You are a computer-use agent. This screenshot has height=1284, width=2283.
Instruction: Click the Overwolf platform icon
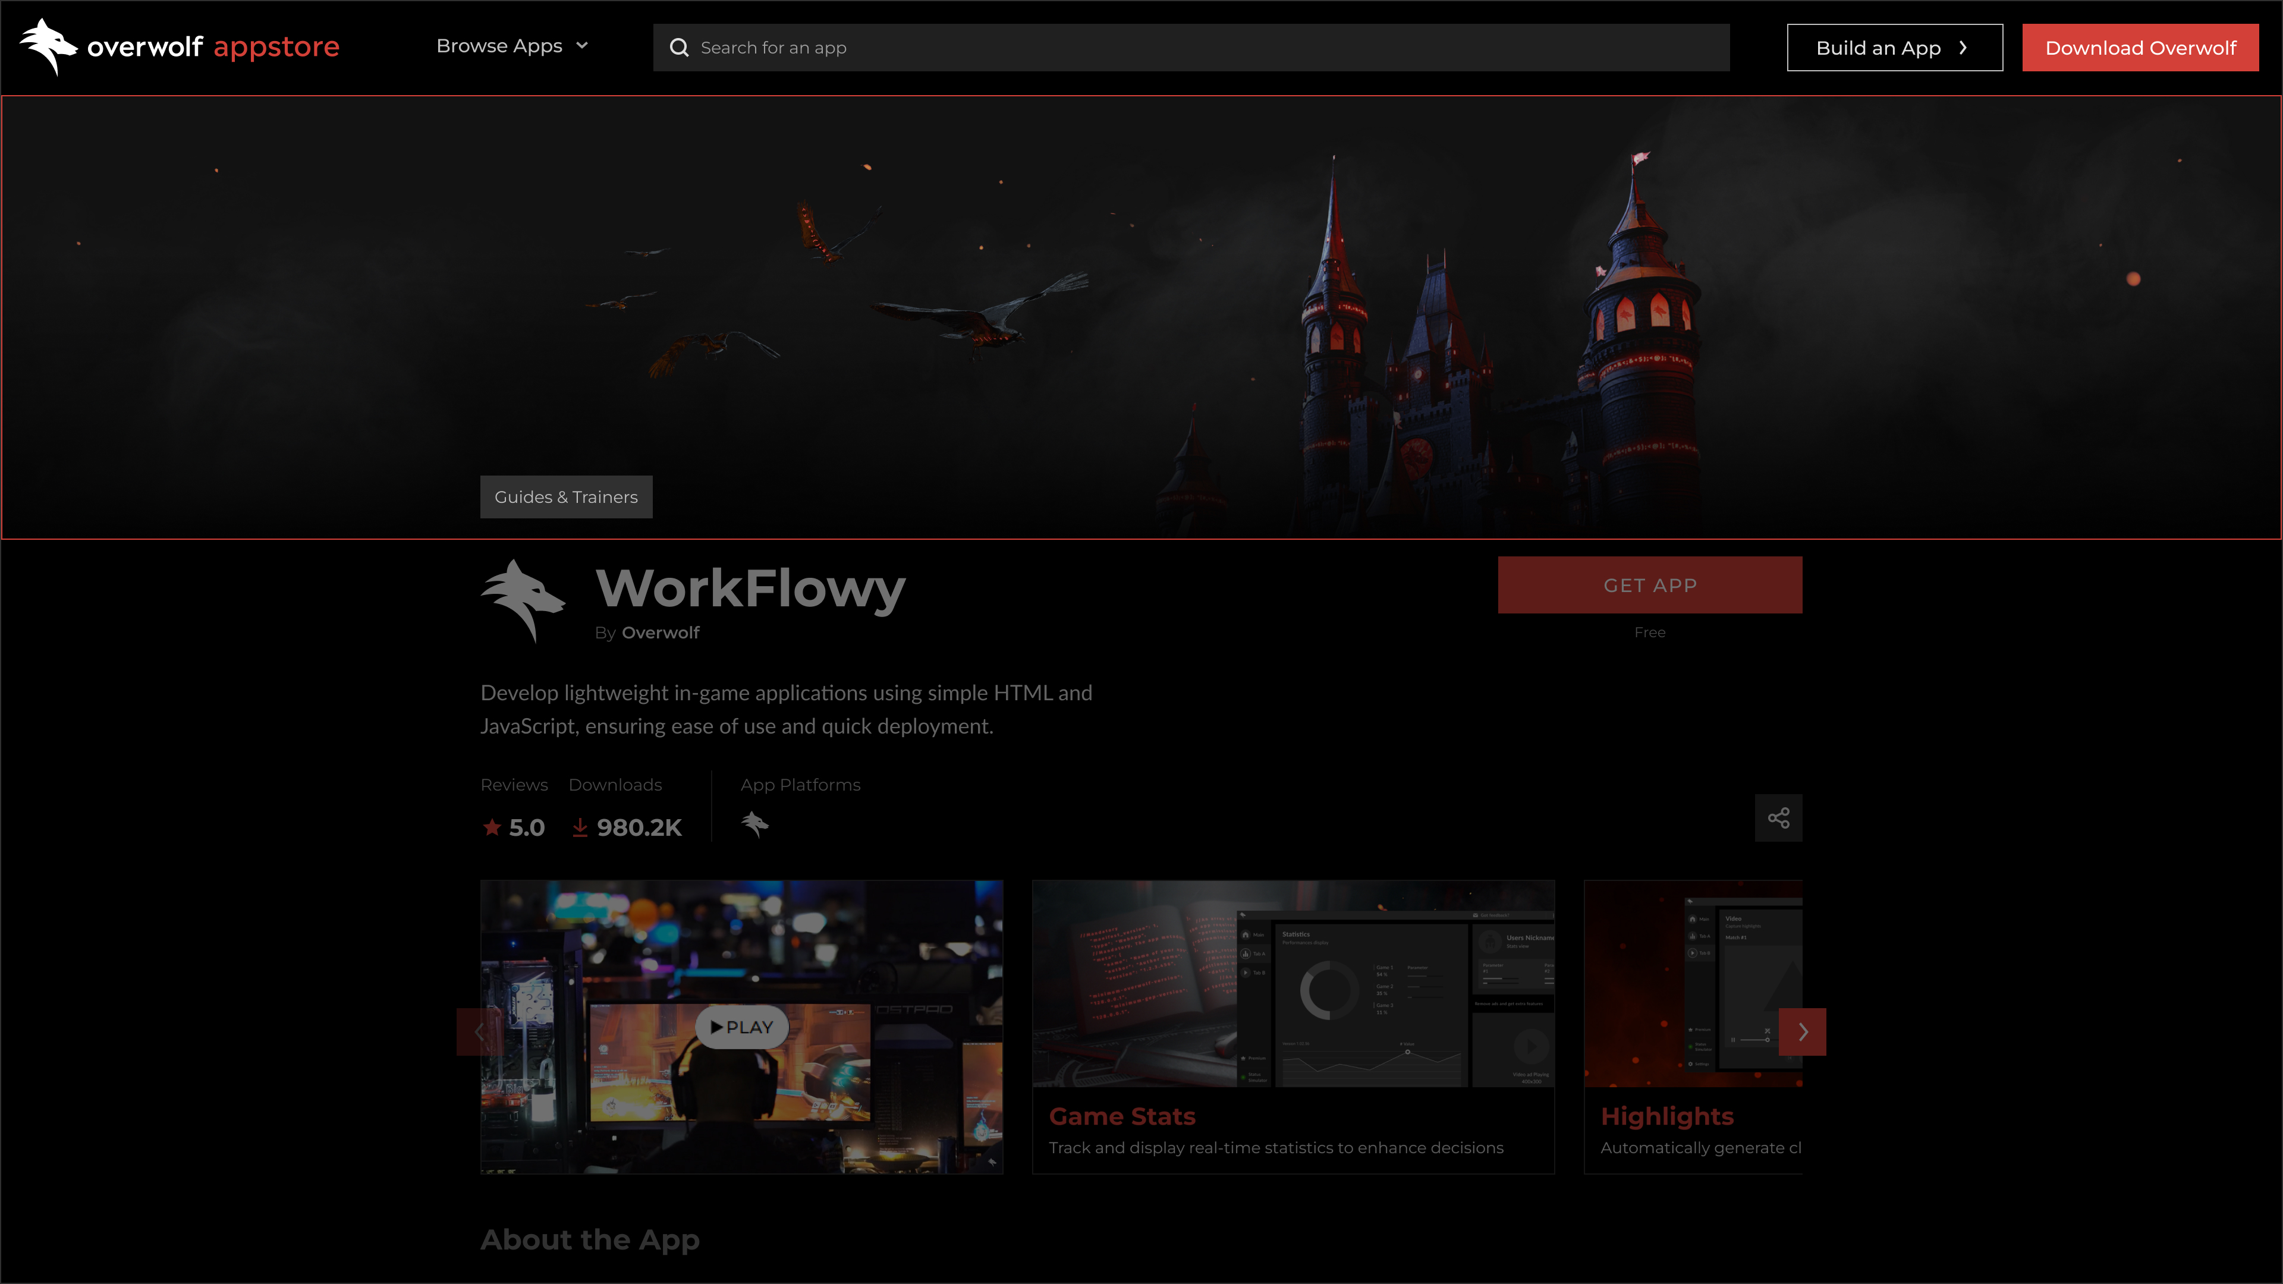[755, 824]
